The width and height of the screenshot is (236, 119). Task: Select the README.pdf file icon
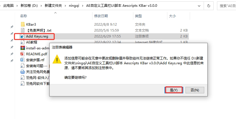23,54
